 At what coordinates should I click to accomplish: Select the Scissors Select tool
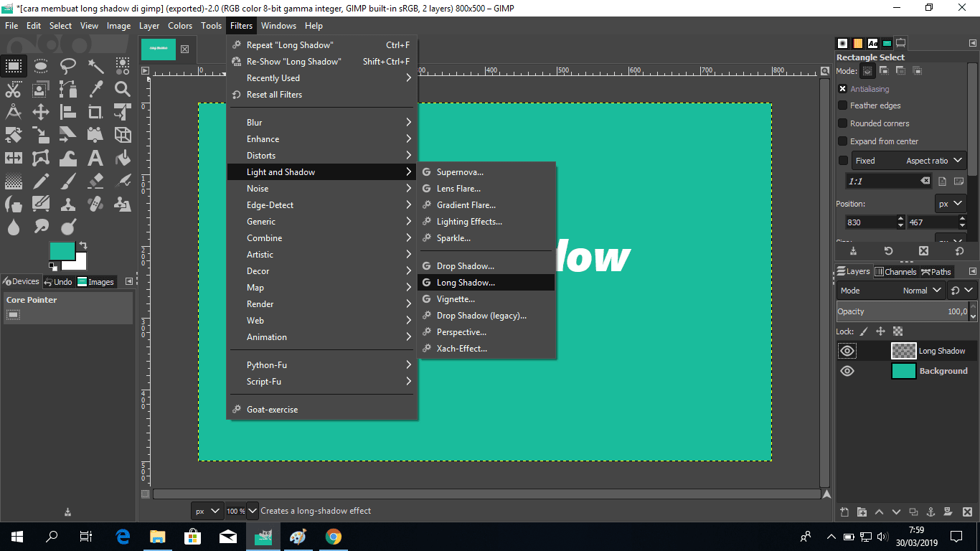[x=14, y=89]
